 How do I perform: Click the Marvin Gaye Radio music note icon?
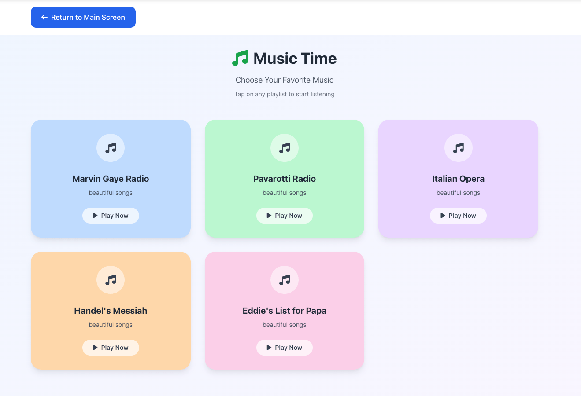(111, 148)
